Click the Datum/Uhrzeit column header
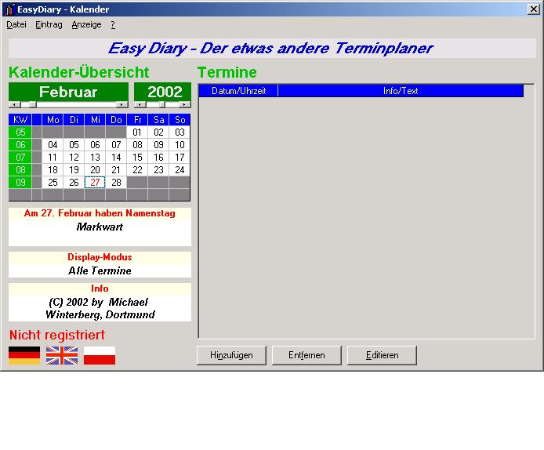This screenshot has height=450, width=544. click(238, 91)
